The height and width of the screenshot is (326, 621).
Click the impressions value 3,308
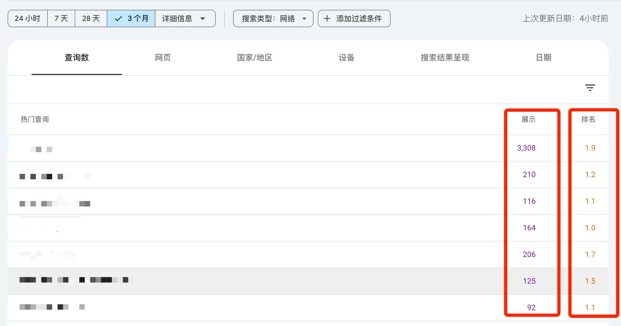click(526, 148)
